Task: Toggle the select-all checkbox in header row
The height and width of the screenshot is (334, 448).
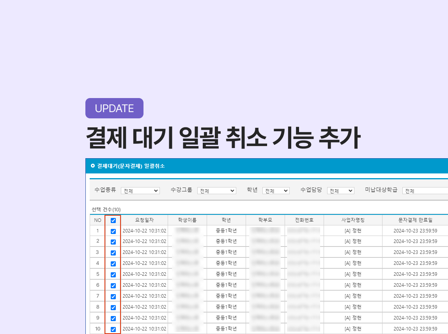Action: tap(113, 220)
